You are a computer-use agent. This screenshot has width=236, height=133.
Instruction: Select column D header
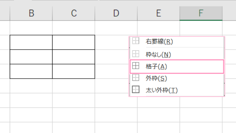coord(116,13)
